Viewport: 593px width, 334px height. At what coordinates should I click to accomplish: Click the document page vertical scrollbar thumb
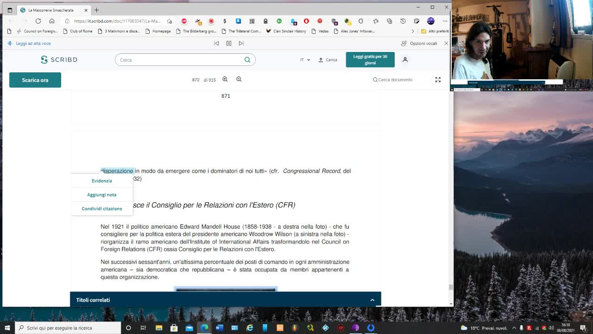[x=451, y=287]
